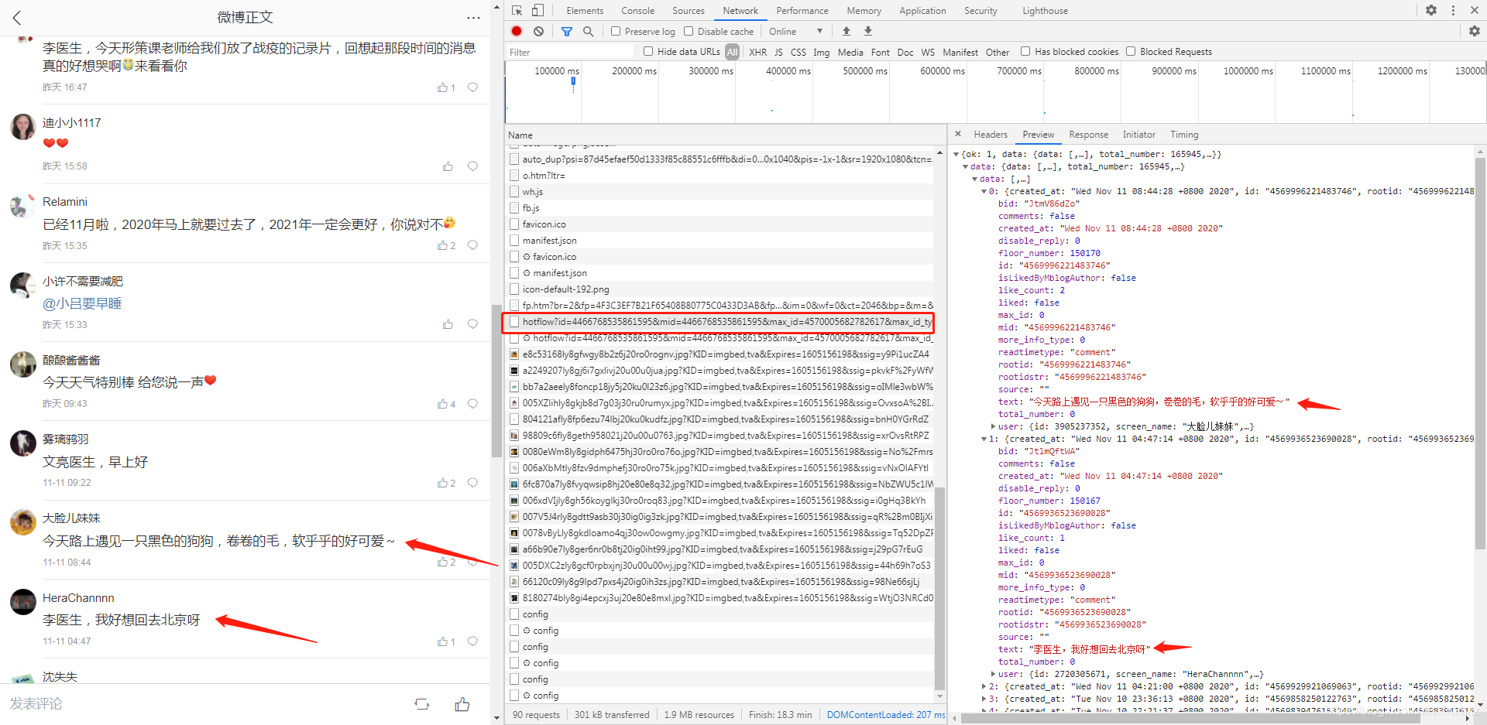Check Has blocked cookies
The height and width of the screenshot is (725, 1487).
pyautogui.click(x=1025, y=51)
